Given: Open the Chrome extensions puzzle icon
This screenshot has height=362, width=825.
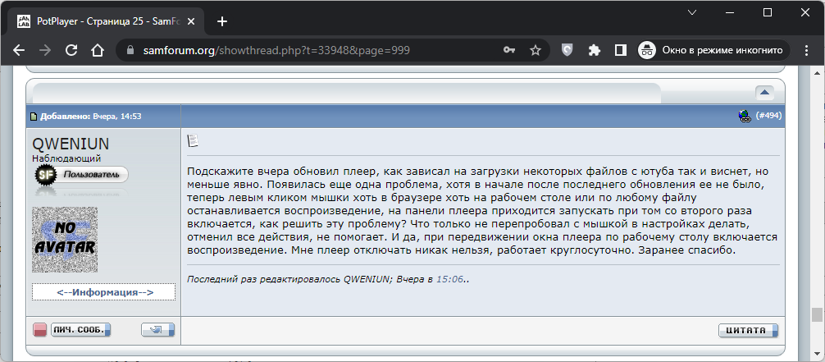Looking at the screenshot, I should coord(595,50).
